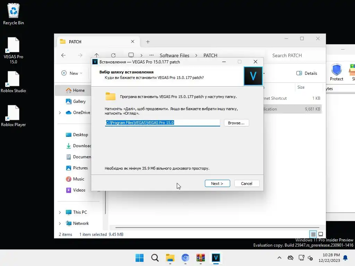Open WinRAR from the taskbar
The width and height of the screenshot is (355, 266).
click(201, 258)
